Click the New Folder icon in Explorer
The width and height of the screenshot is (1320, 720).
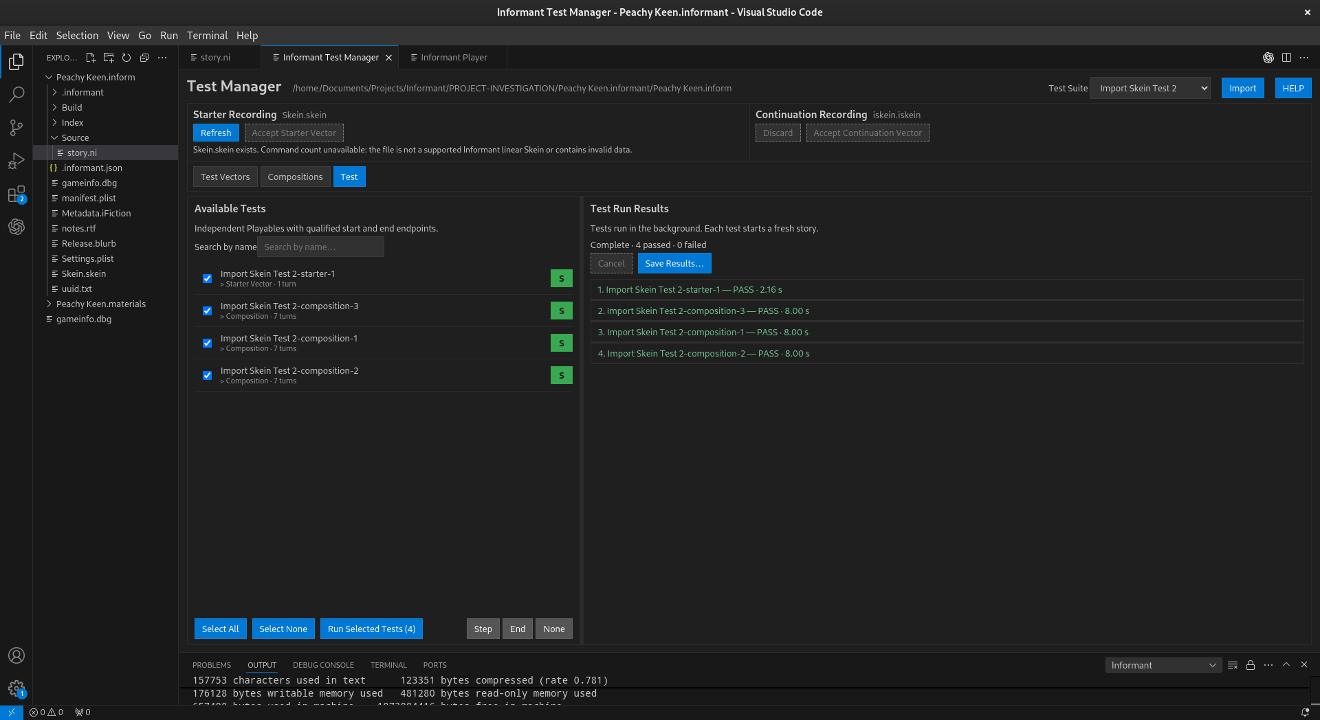[109, 58]
